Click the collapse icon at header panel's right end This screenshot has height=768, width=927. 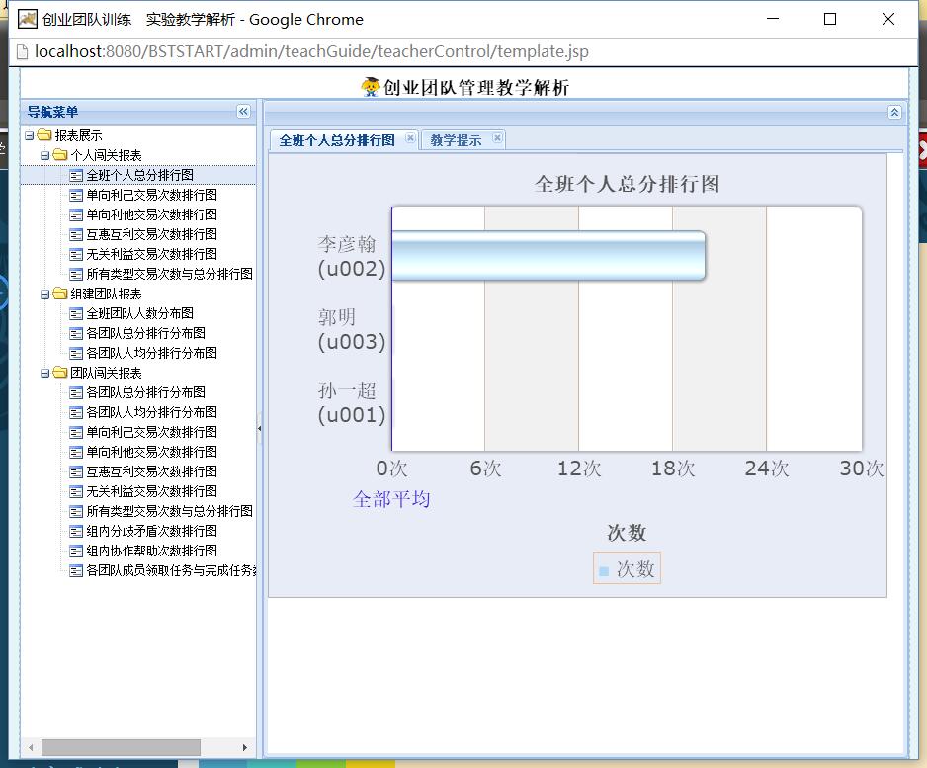coord(894,113)
